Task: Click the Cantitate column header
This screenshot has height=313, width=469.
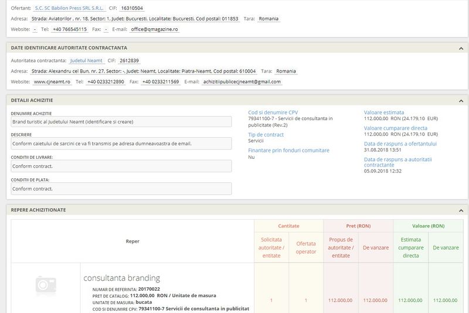Action: click(288, 226)
